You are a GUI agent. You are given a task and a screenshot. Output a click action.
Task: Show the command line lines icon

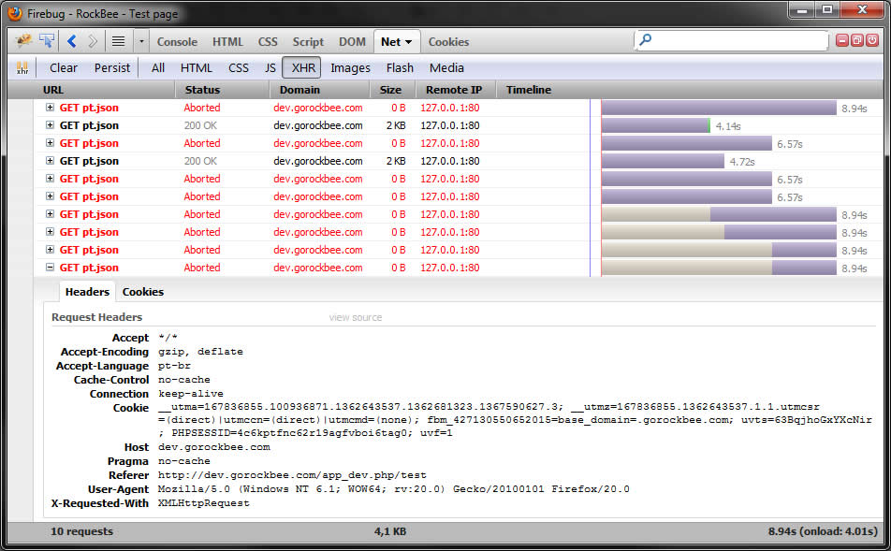pyautogui.click(x=118, y=41)
